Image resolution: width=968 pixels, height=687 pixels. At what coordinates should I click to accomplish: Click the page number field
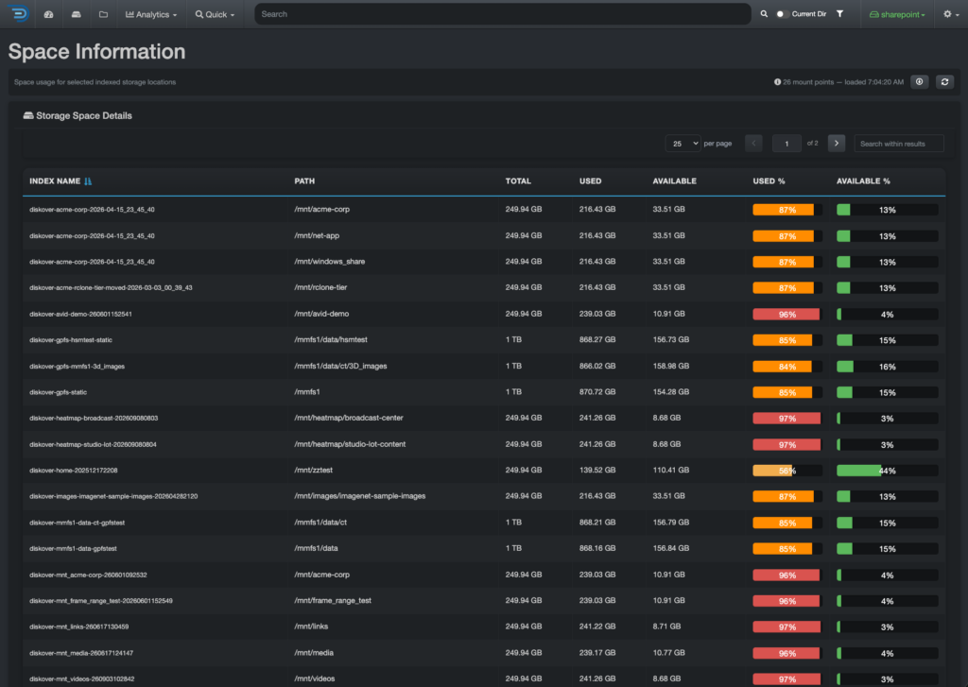click(786, 144)
